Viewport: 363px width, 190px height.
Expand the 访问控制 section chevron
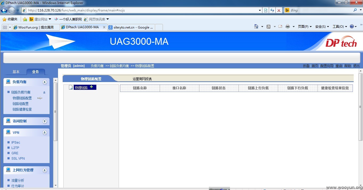(x=44, y=121)
